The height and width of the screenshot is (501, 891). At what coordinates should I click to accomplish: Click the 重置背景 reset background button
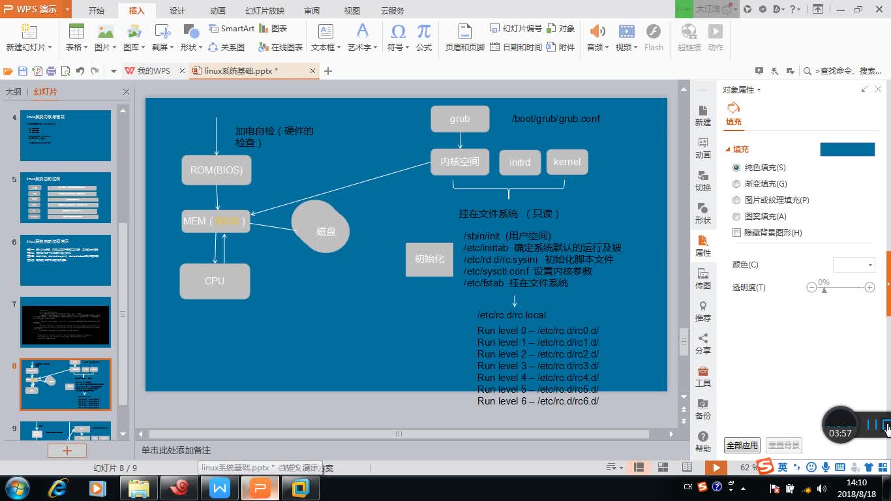click(783, 446)
